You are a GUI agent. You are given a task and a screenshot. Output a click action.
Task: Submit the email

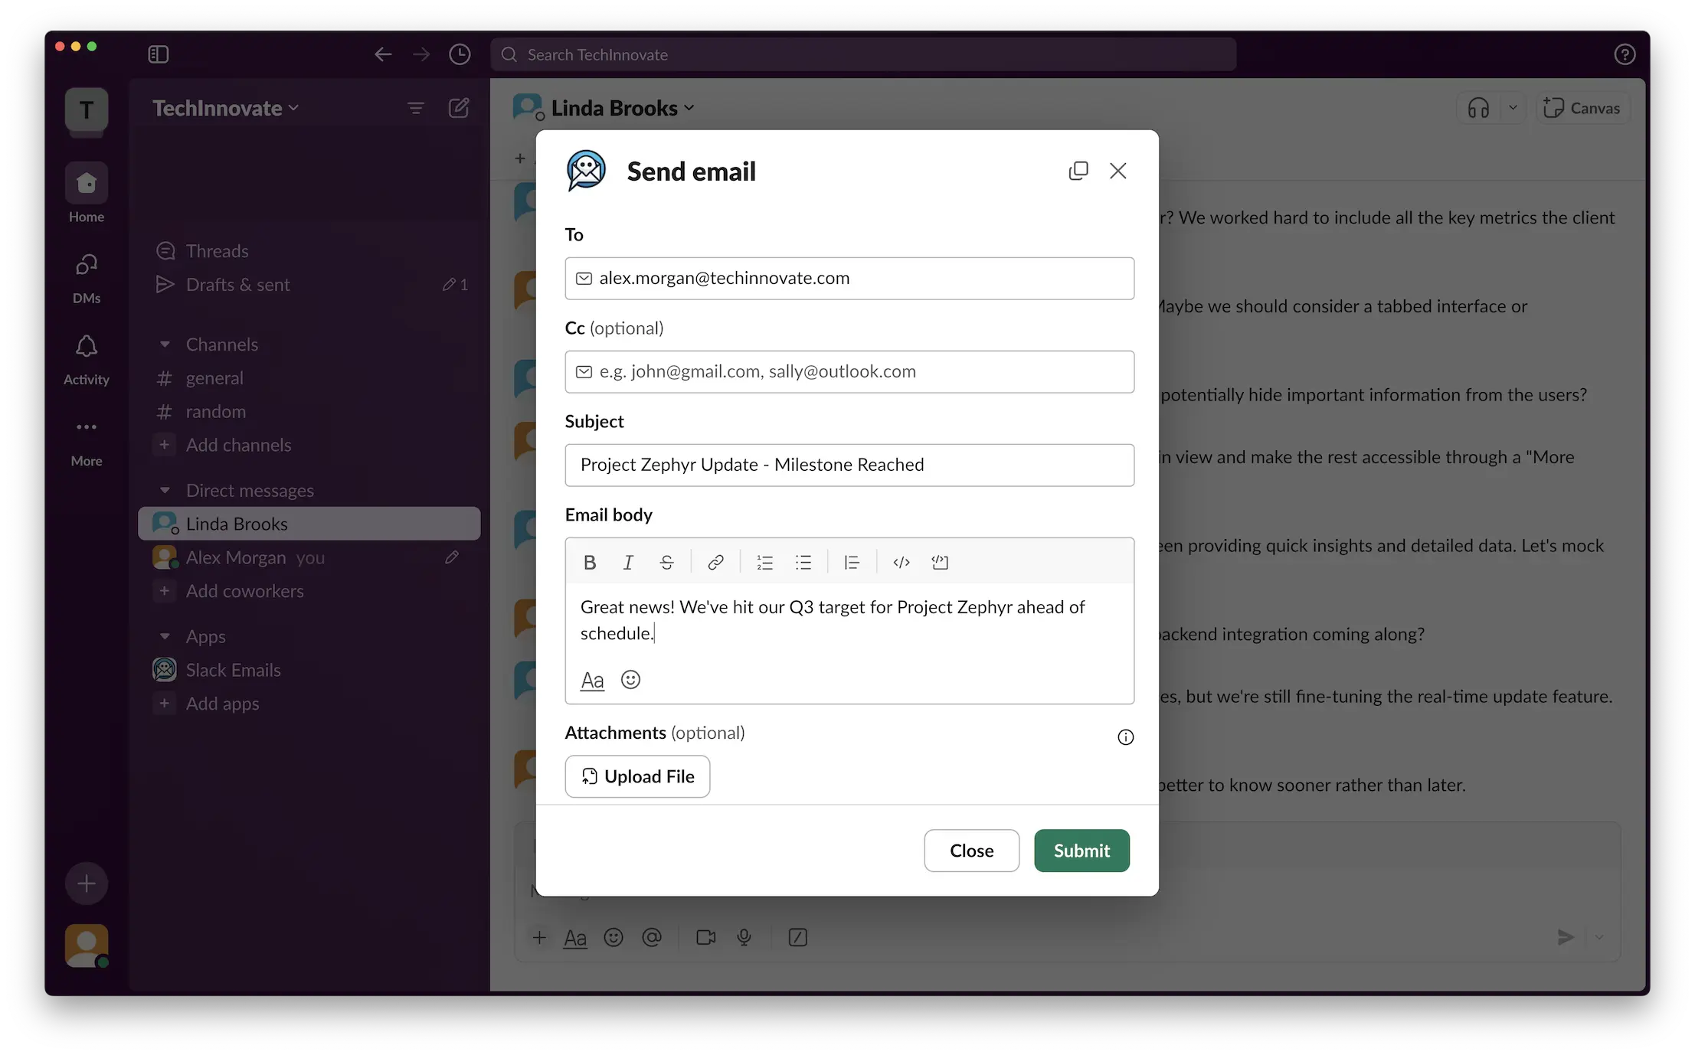[1081, 851]
